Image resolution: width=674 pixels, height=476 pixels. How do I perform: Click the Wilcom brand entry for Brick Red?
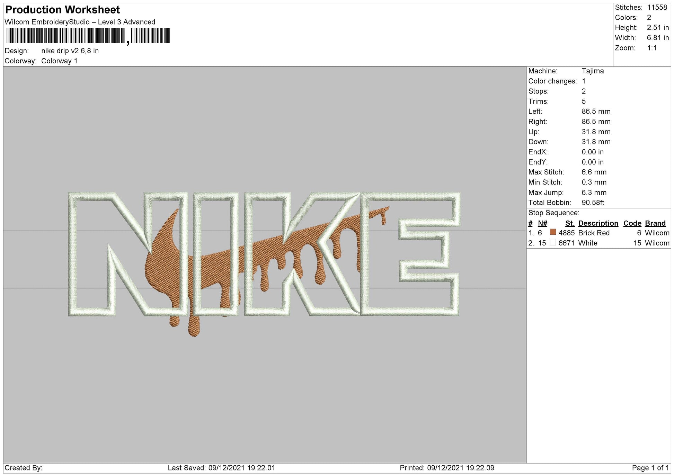[x=657, y=233]
